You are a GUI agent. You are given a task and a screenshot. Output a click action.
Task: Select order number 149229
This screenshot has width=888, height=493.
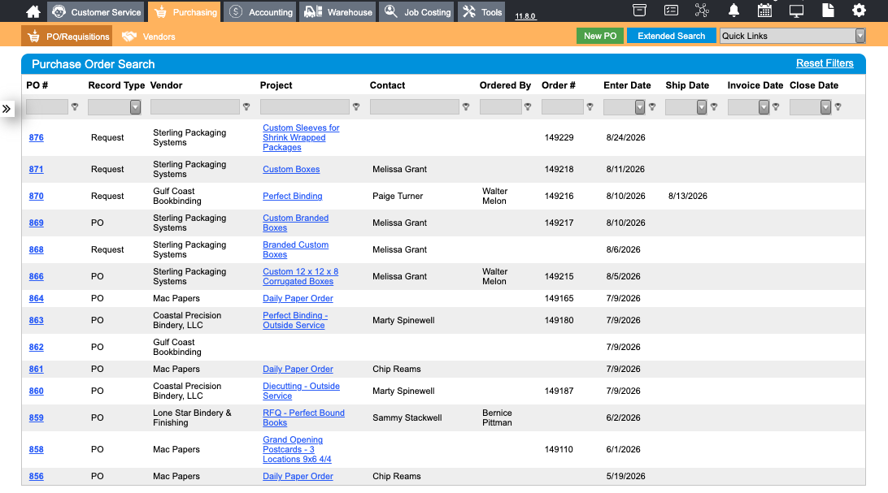559,137
